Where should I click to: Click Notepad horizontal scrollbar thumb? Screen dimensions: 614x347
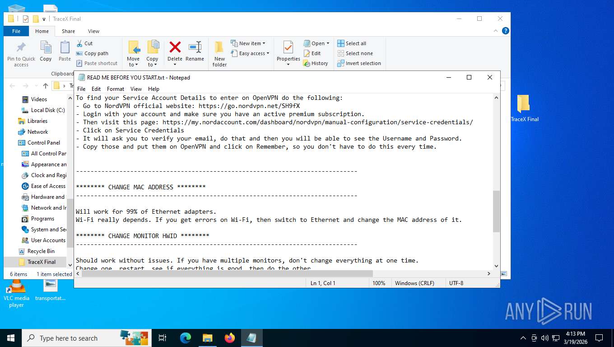pyautogui.click(x=227, y=273)
